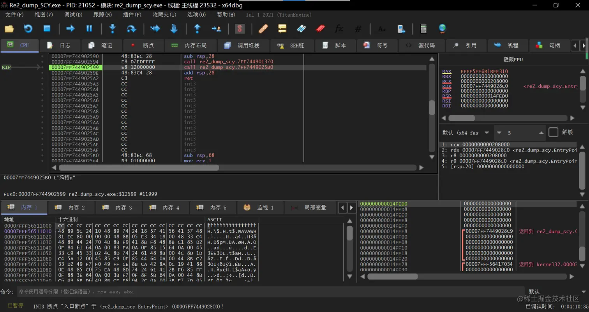Open string references via the Az icon

click(x=381, y=29)
